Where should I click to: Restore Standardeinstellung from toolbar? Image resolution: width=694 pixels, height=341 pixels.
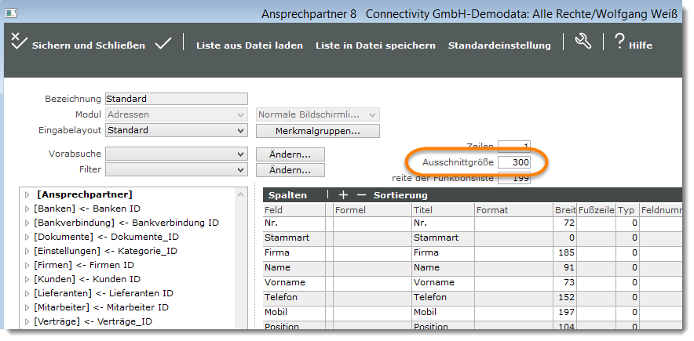[499, 45]
